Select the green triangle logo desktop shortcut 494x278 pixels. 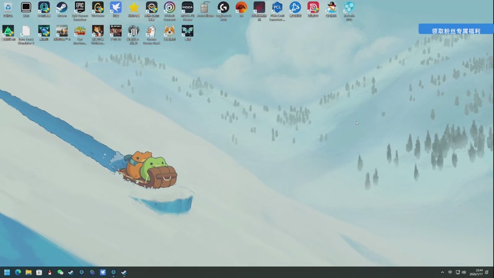pyautogui.click(x=8, y=33)
